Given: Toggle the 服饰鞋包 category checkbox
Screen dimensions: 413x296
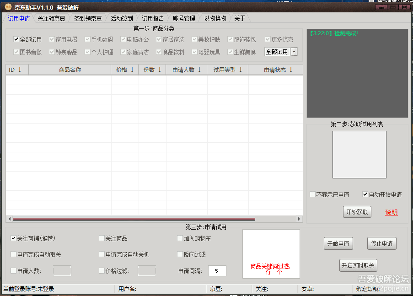Looking at the screenshot, I should pos(230,39).
